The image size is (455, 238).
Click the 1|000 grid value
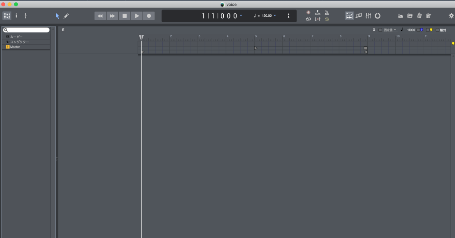tap(411, 30)
